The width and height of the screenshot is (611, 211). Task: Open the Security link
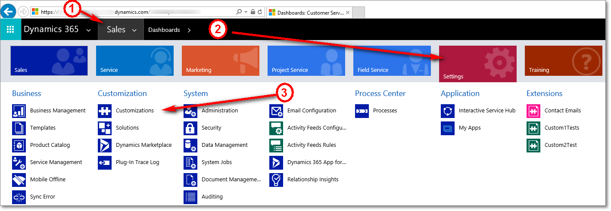point(212,128)
